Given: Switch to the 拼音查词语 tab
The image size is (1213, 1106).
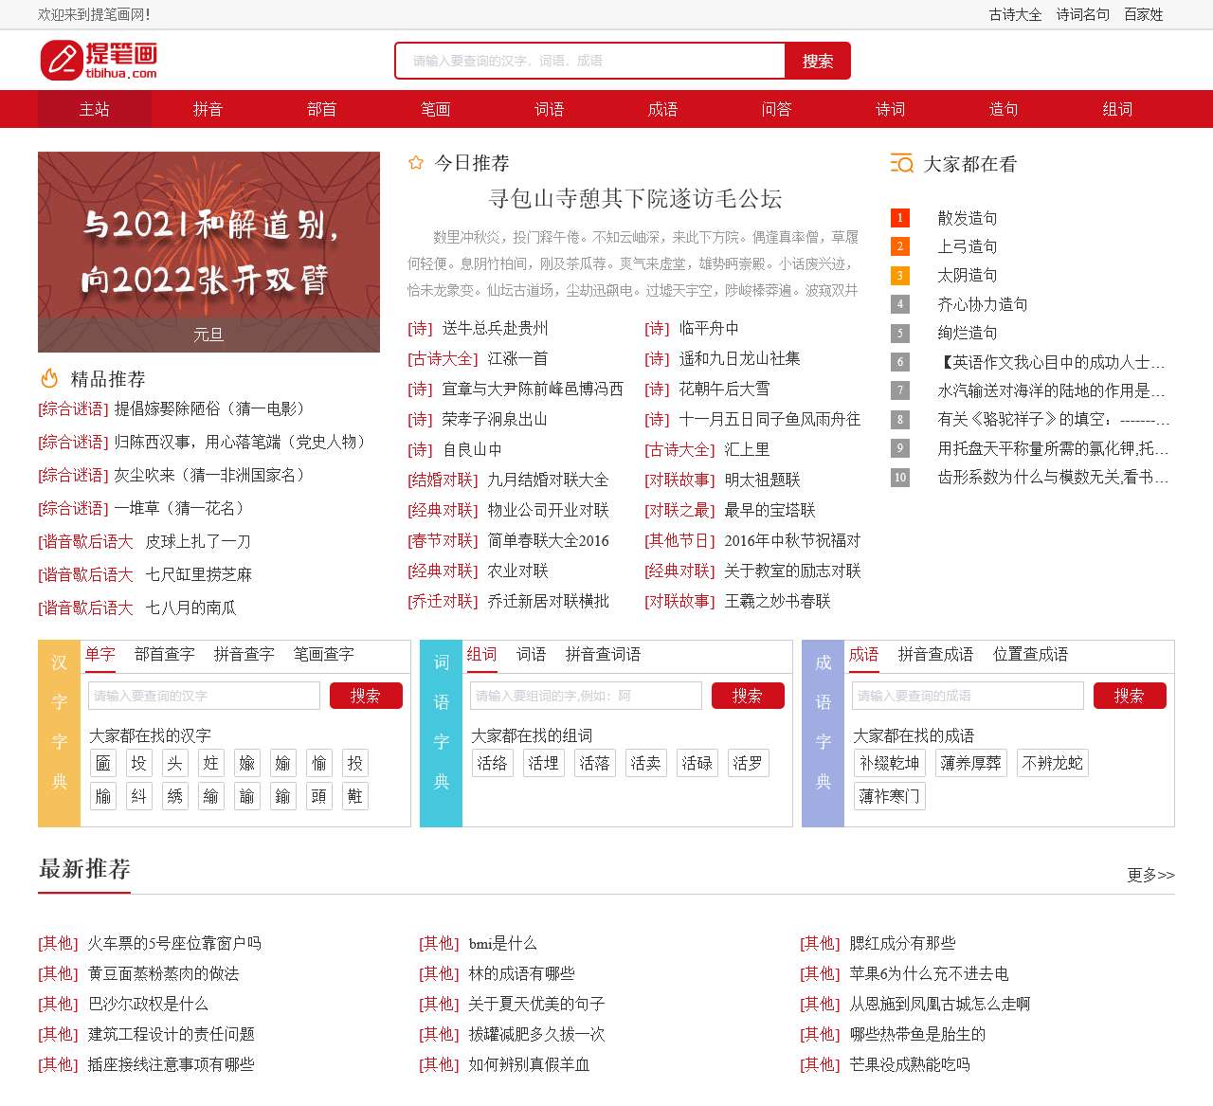Looking at the screenshot, I should (x=603, y=654).
